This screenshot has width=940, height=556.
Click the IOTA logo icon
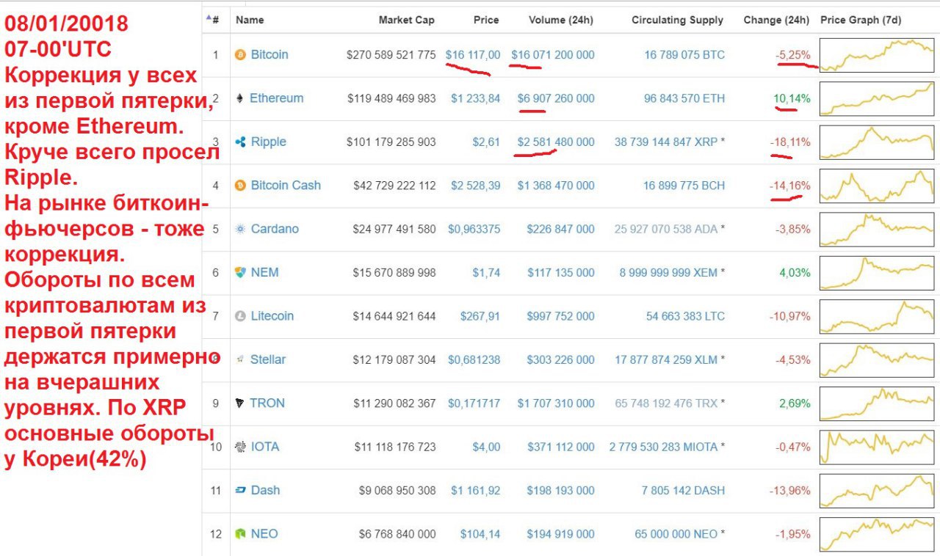coord(239,447)
